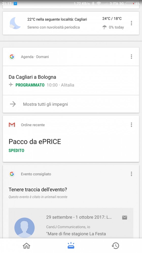Screen dimensions: 142x253
Task: Tap the sender avatar thumbnail
Action: [x=25, y=228]
